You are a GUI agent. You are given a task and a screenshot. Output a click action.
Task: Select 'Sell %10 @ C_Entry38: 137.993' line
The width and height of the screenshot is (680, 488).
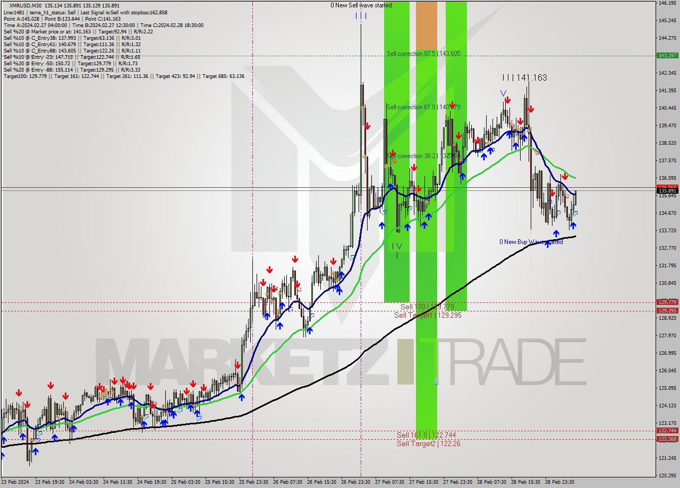[x=72, y=38]
